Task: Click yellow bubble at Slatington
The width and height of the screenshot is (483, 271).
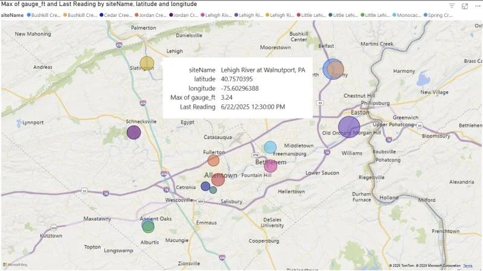Action: [x=147, y=63]
